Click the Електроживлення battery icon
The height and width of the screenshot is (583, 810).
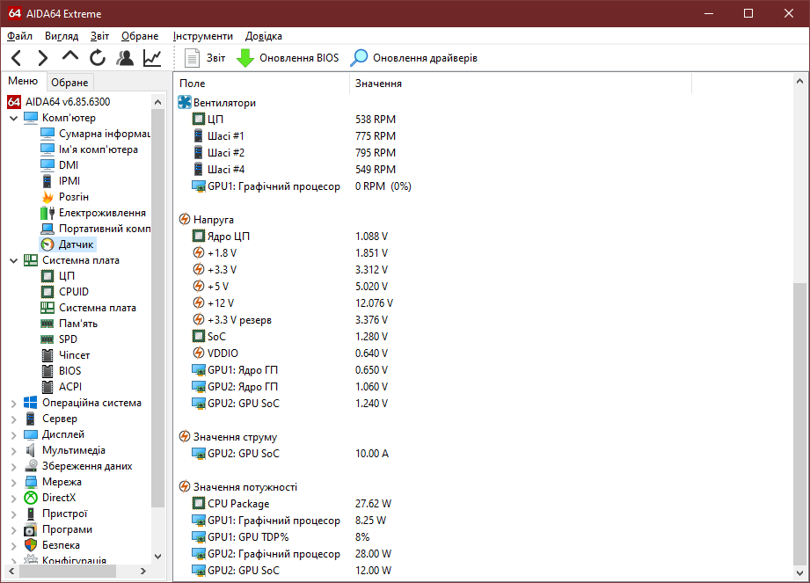(x=47, y=213)
